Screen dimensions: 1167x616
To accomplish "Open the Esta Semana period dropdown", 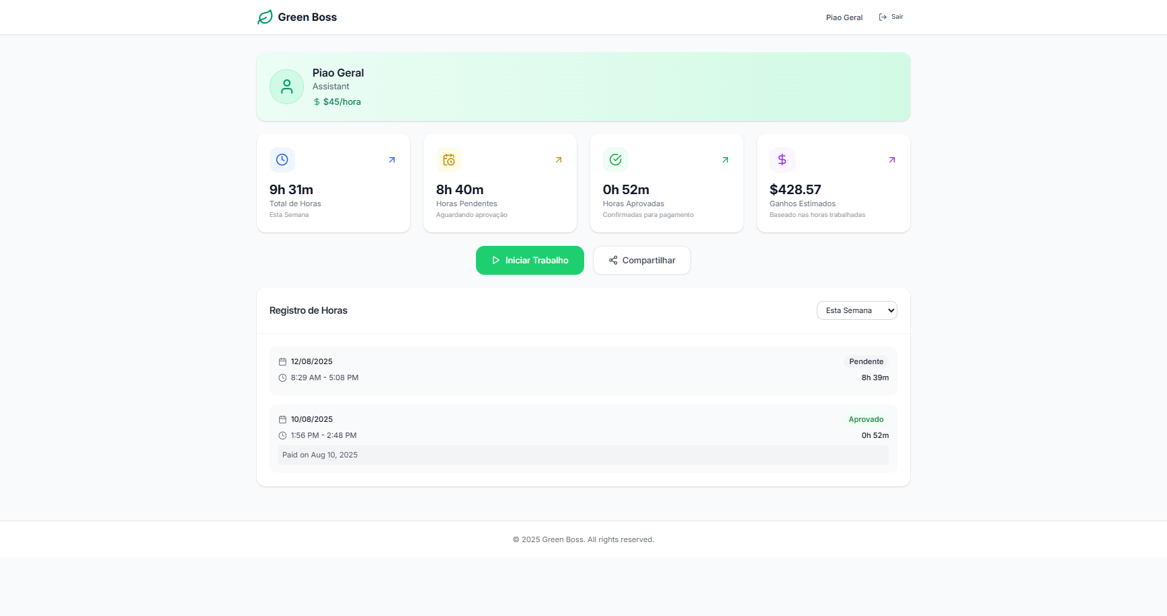I will point(856,310).
